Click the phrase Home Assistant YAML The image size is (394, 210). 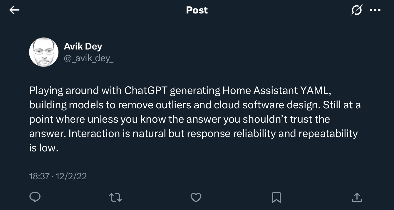click(277, 91)
